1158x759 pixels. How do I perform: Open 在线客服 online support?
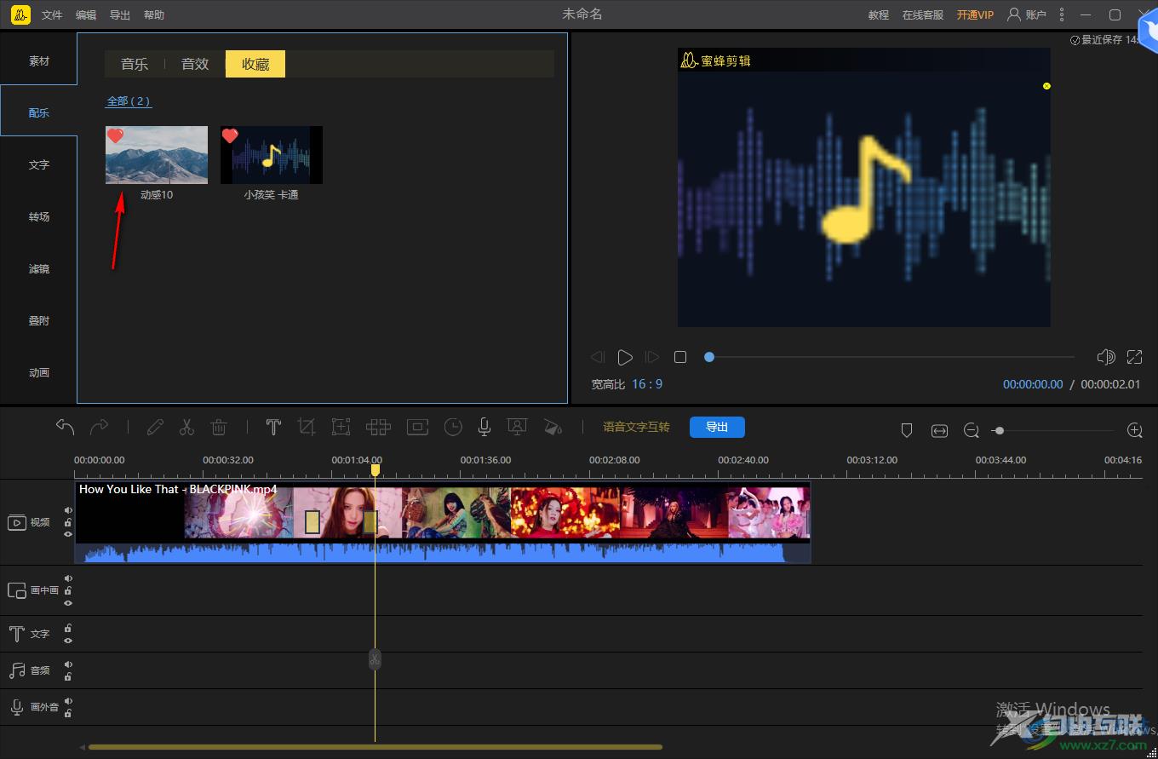(923, 15)
